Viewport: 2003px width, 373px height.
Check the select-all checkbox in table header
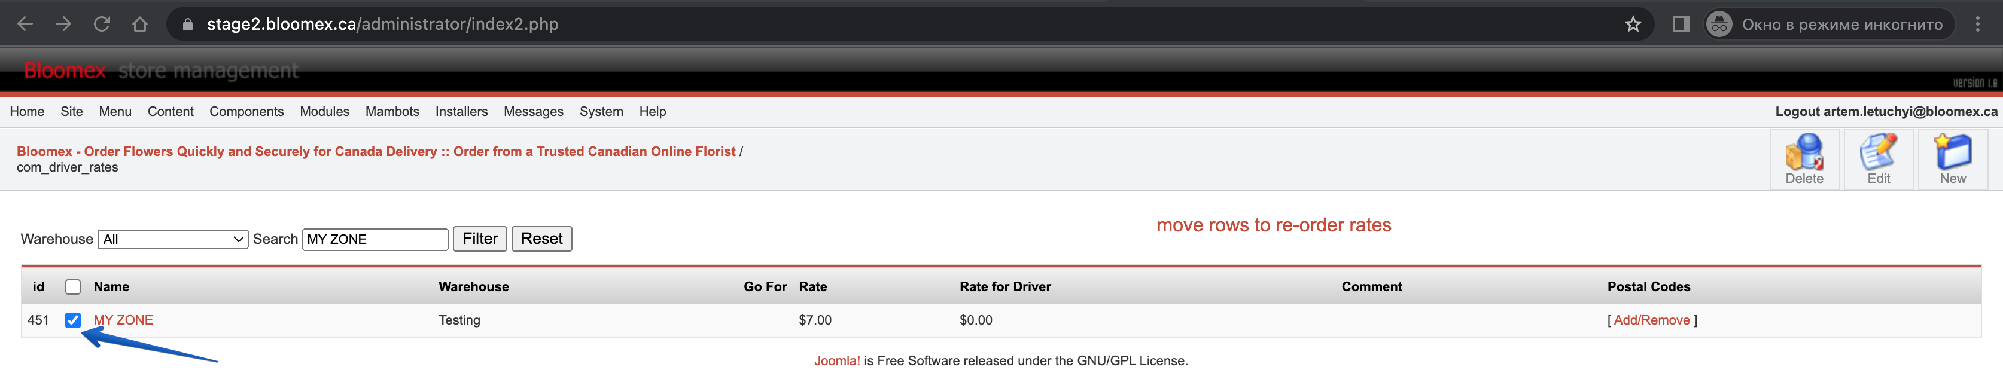[73, 287]
